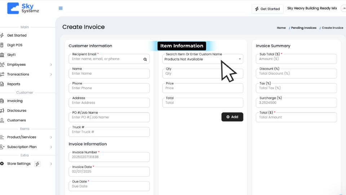Click the search magnifier in Recipient Email
The height and width of the screenshot is (195, 346).
coord(145,59)
